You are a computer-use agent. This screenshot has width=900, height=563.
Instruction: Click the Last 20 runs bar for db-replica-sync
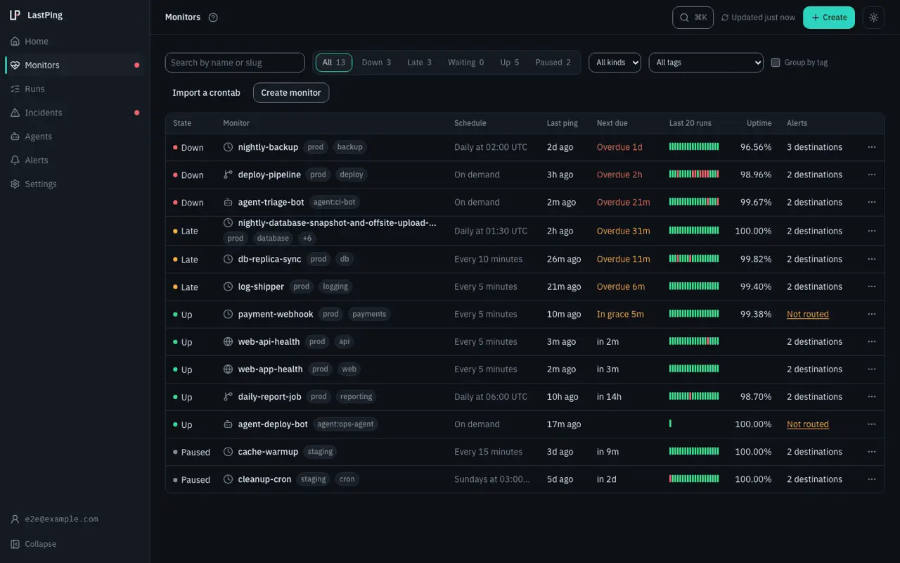pos(694,259)
